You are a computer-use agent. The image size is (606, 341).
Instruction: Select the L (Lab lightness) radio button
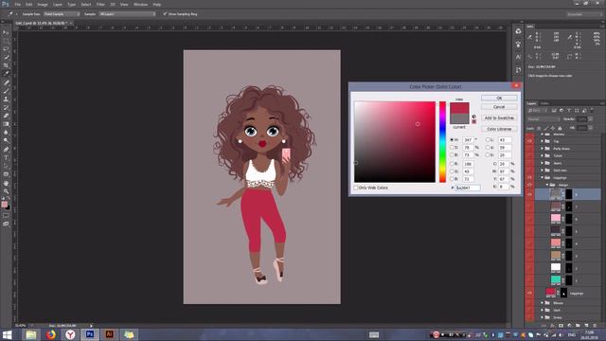pos(488,139)
